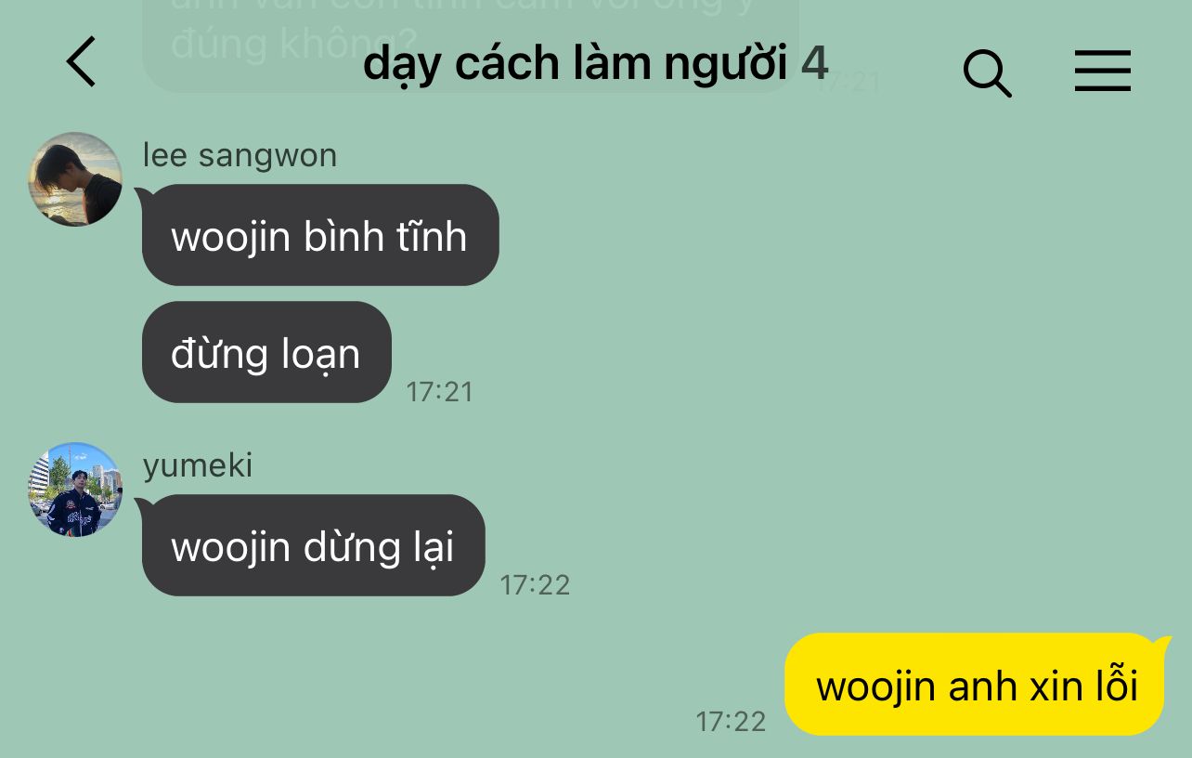Open the chat search magnifier icon
This screenshot has height=758, width=1192.
coord(987,72)
